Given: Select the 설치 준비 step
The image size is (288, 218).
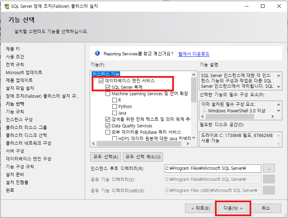Looking at the screenshot, I should click(x=15, y=174).
